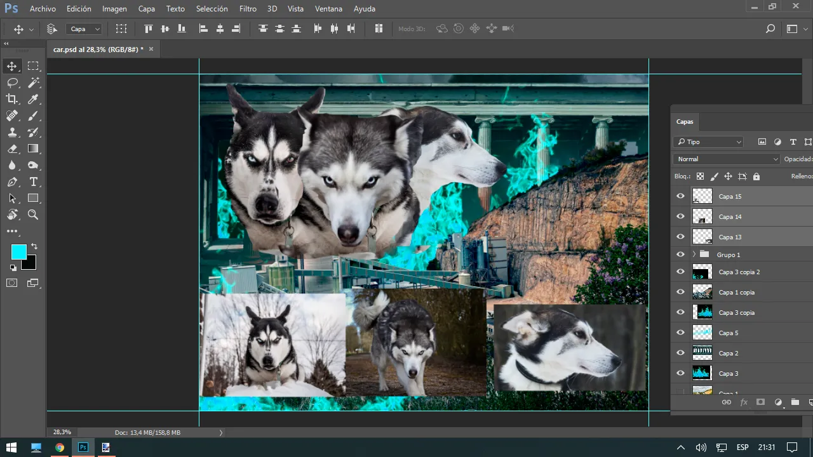This screenshot has height=457, width=813.
Task: Create a new group folder
Action: click(x=795, y=402)
